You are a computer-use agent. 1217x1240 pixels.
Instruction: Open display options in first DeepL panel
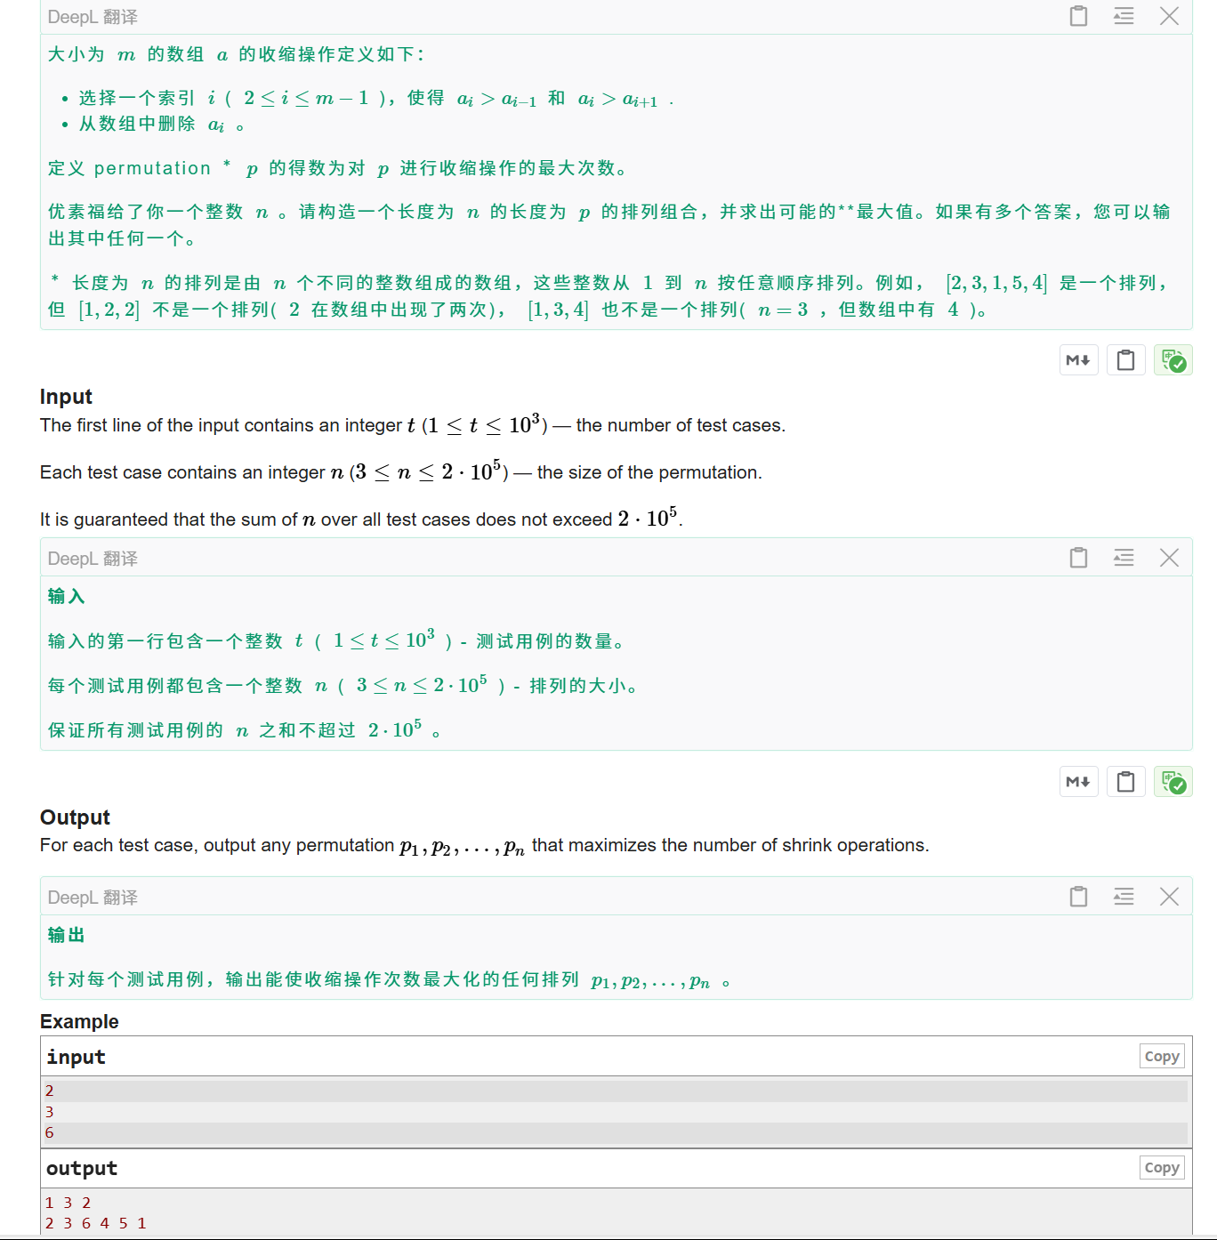click(x=1123, y=16)
